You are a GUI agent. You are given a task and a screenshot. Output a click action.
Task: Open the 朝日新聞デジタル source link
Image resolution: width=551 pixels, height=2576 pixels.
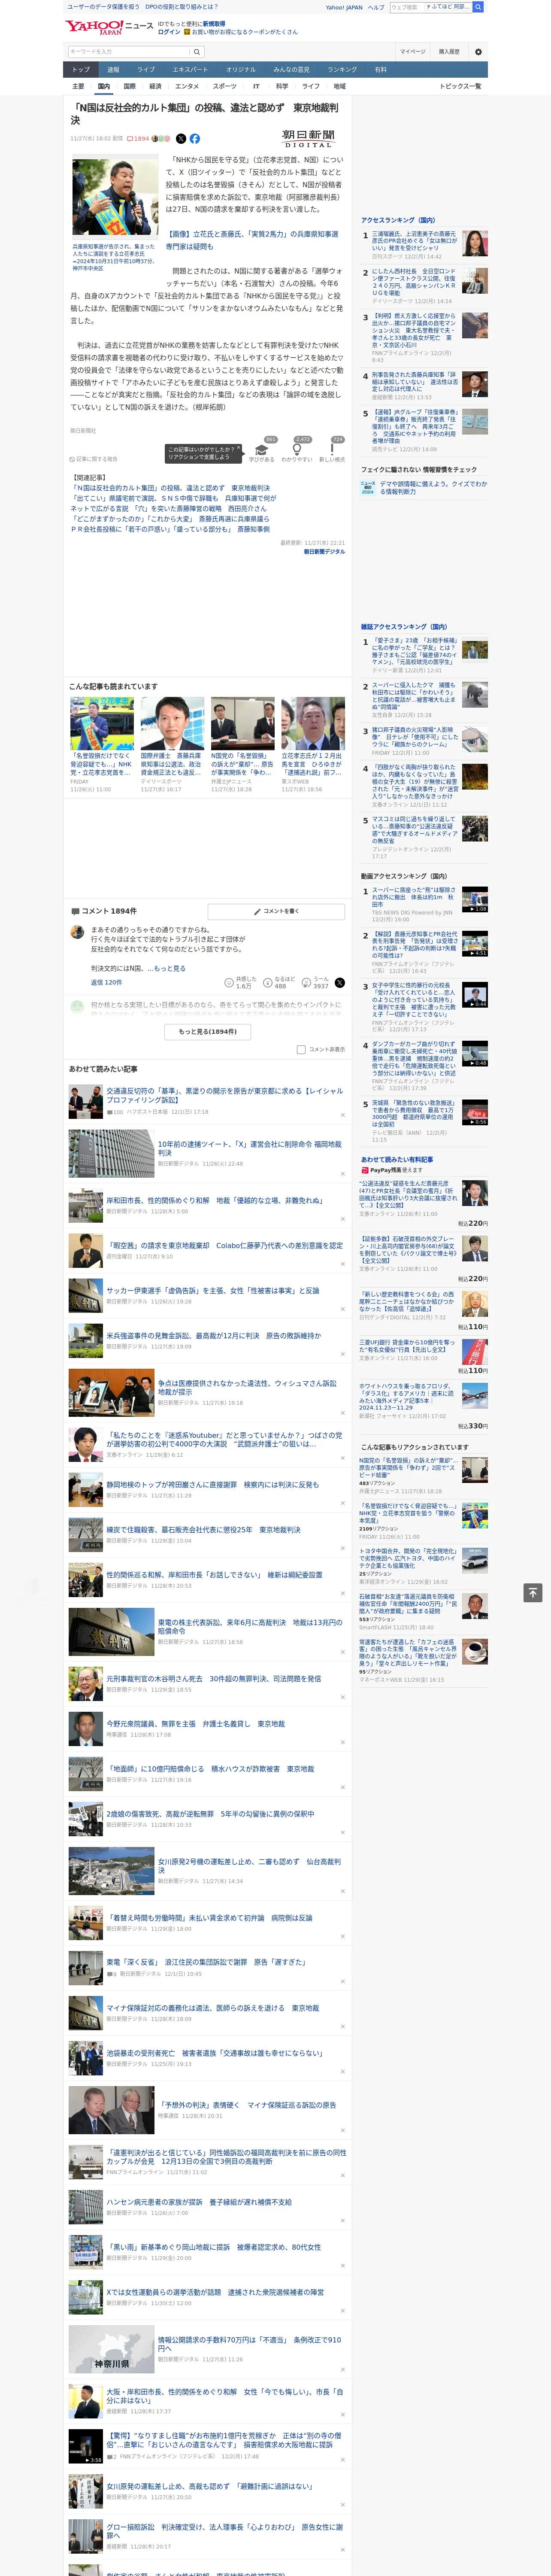pyautogui.click(x=324, y=552)
